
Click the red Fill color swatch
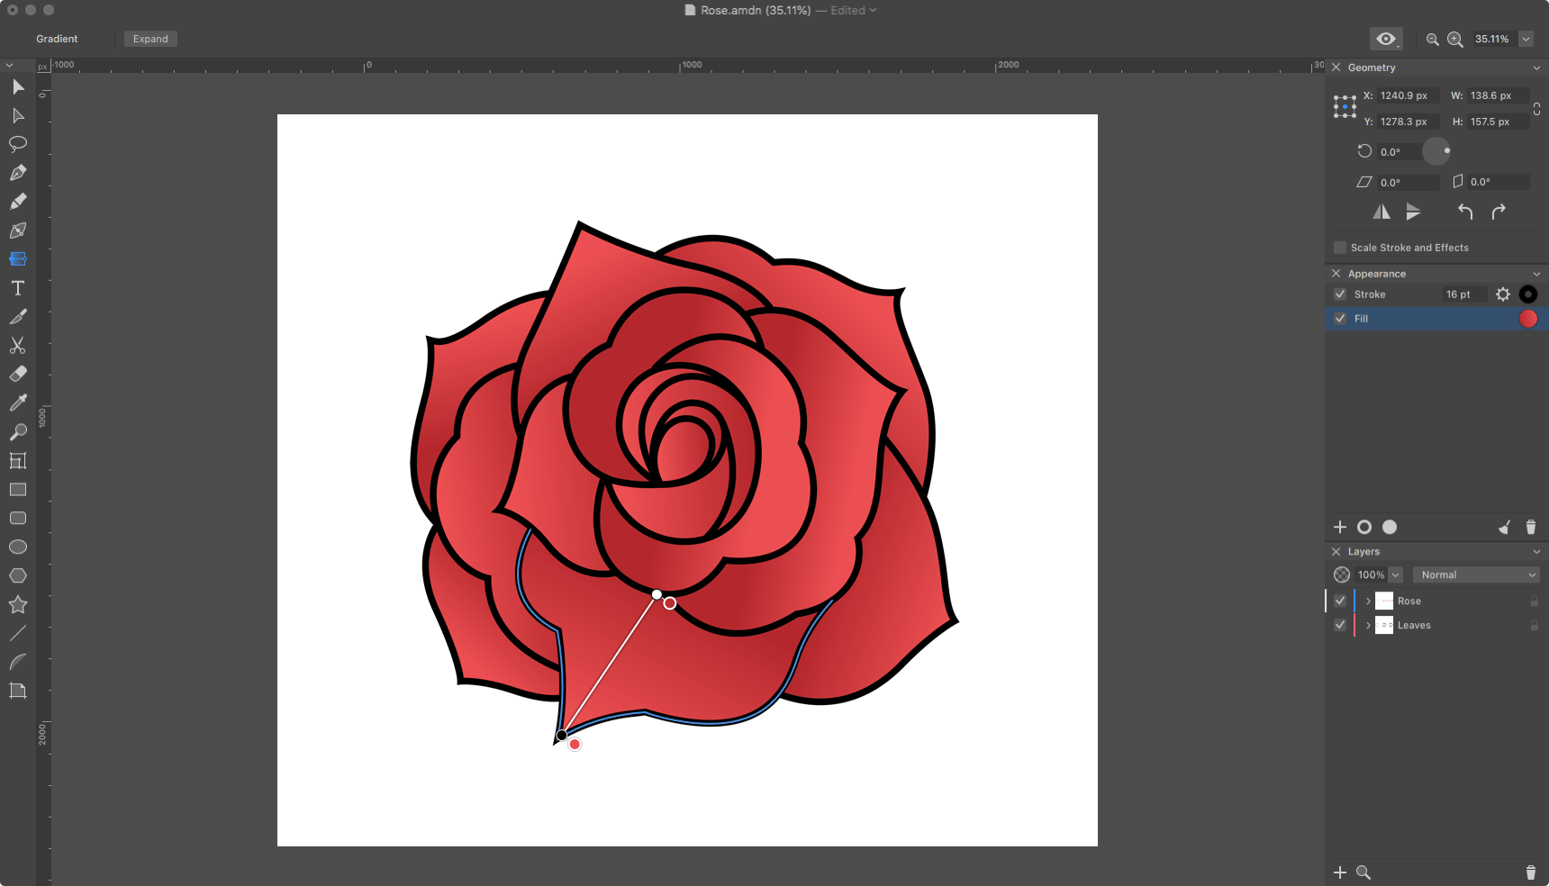[1527, 319]
